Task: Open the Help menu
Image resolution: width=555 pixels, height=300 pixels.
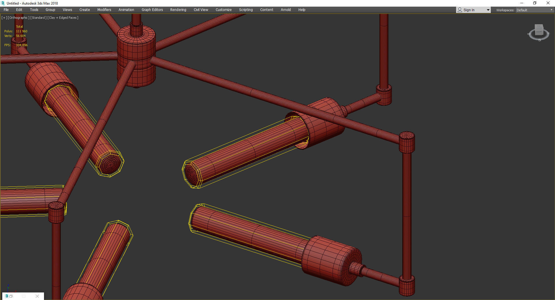Action: click(x=302, y=10)
